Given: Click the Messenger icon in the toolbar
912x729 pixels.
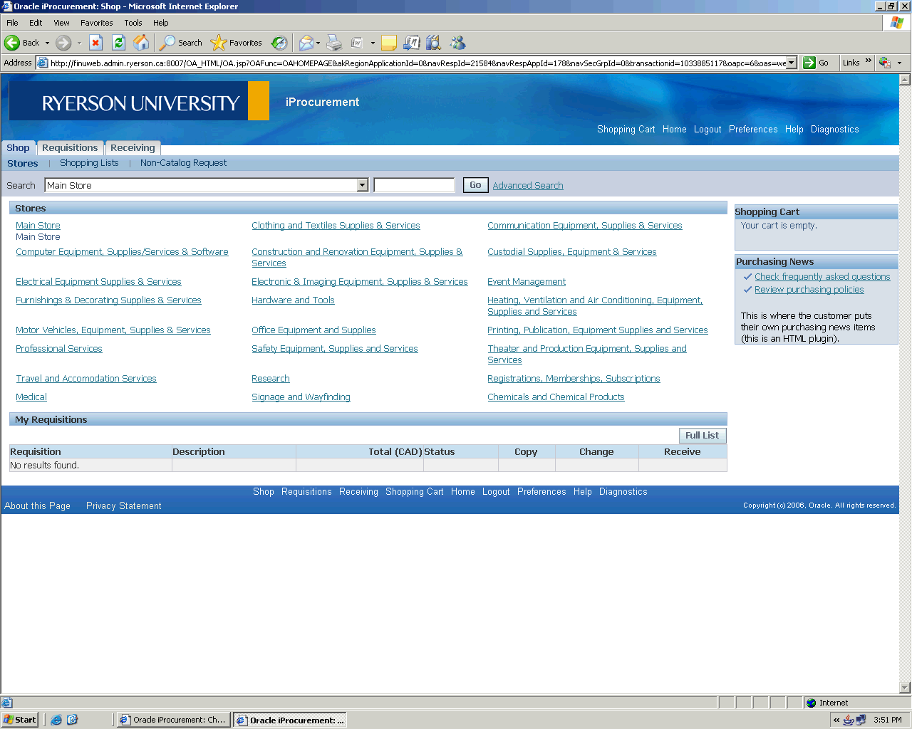Looking at the screenshot, I should tap(457, 43).
